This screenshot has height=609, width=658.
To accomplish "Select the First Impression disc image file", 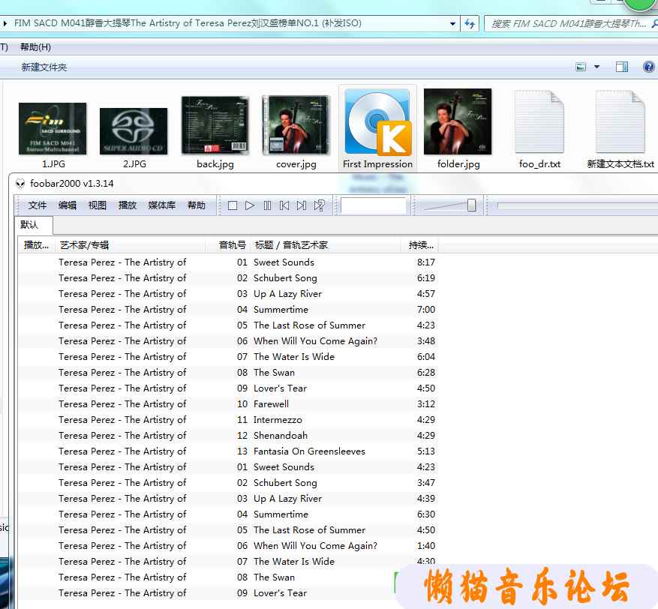I will click(377, 128).
